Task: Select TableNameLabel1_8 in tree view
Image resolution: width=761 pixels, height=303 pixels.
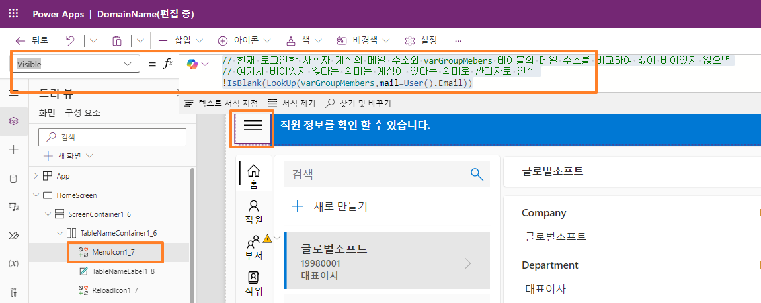Action: click(x=123, y=271)
